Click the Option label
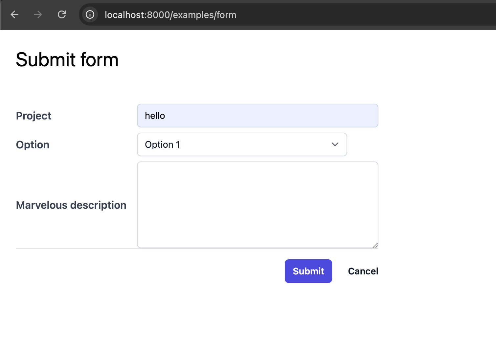The height and width of the screenshot is (344, 496). 33,144
